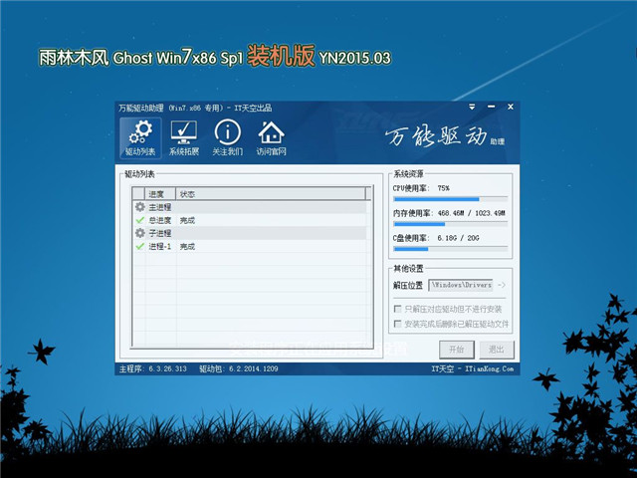Open the title bar dropdown menu arrow
The height and width of the screenshot is (478, 637).
[x=472, y=107]
